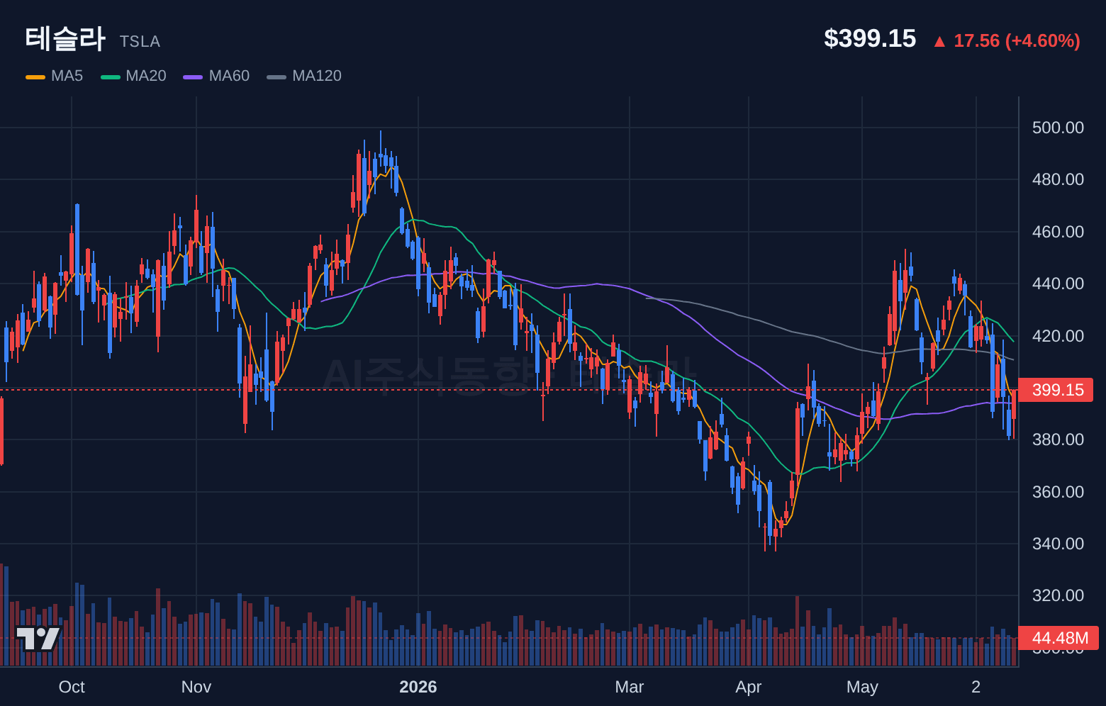Toggle the MA60 legend entry
Image resolution: width=1106 pixels, height=706 pixels.
point(216,76)
